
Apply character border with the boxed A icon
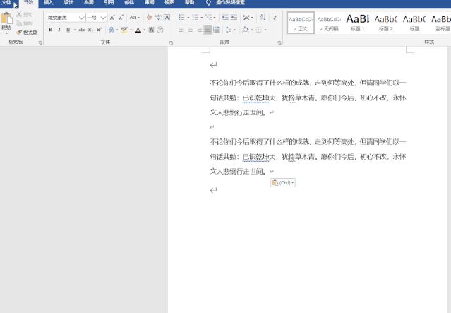(x=167, y=18)
